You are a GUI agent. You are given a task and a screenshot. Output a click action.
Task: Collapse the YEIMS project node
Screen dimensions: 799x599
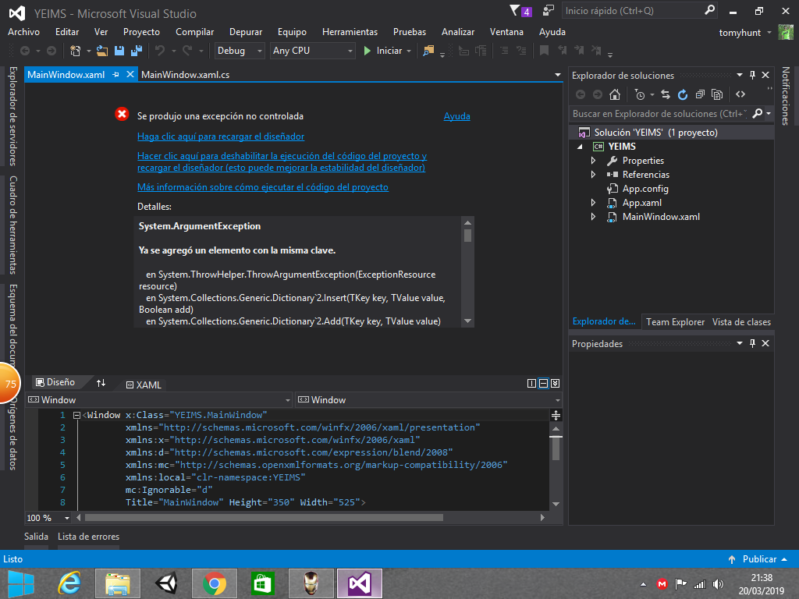[x=580, y=147]
